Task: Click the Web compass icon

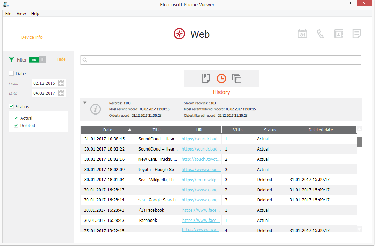Action: [179, 34]
